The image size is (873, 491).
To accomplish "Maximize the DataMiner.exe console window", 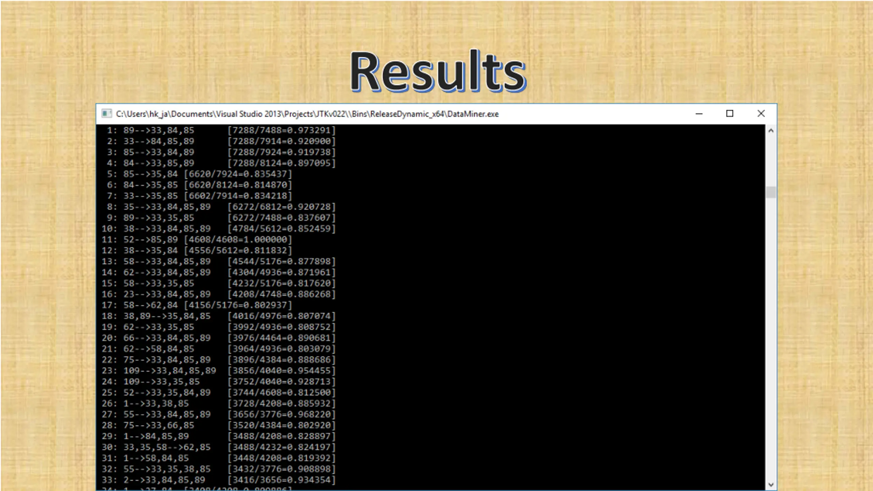I will (729, 114).
